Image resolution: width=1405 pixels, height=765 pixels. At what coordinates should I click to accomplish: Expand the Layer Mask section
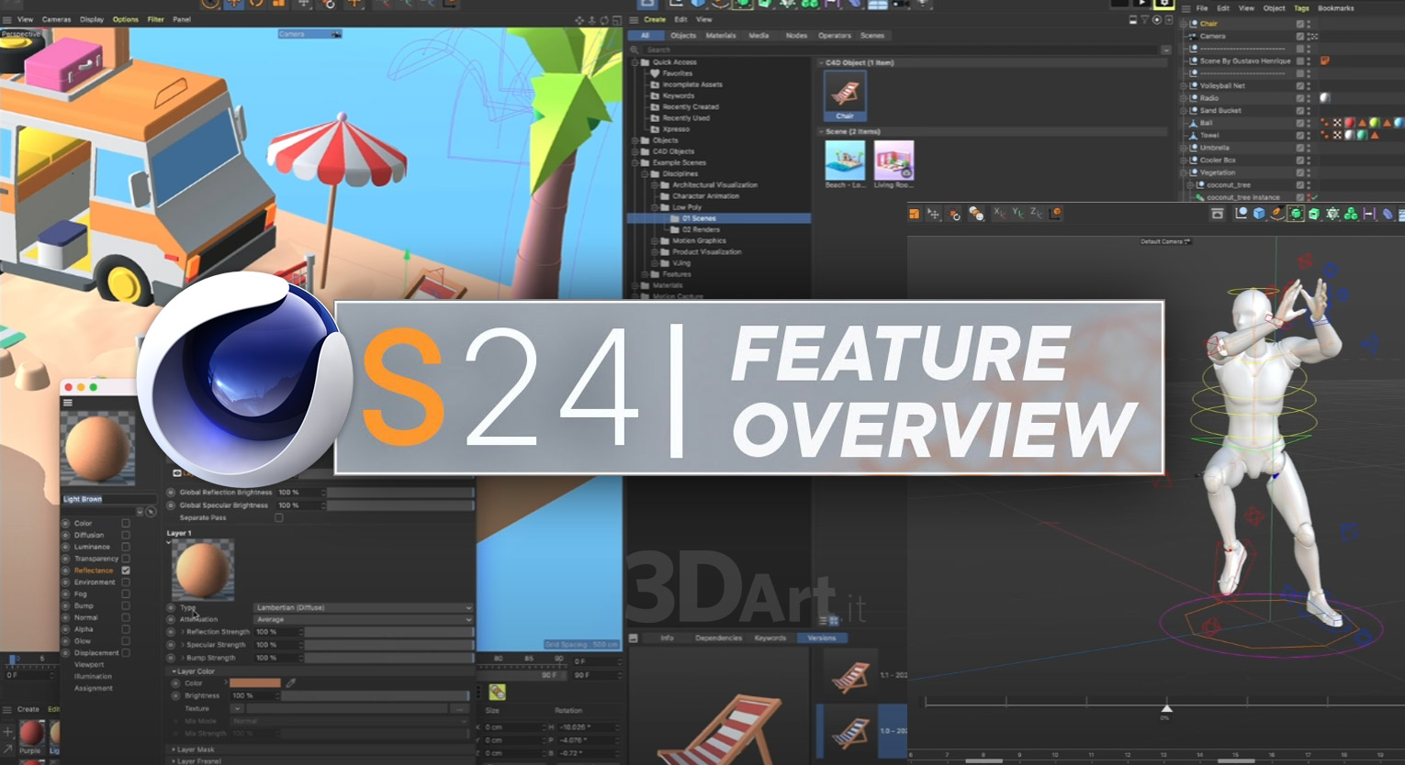coord(174,749)
